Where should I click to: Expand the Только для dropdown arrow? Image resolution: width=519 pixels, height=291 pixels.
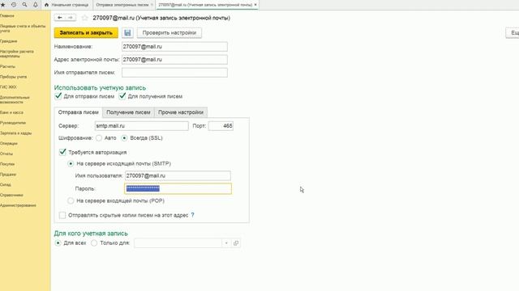[x=226, y=243]
